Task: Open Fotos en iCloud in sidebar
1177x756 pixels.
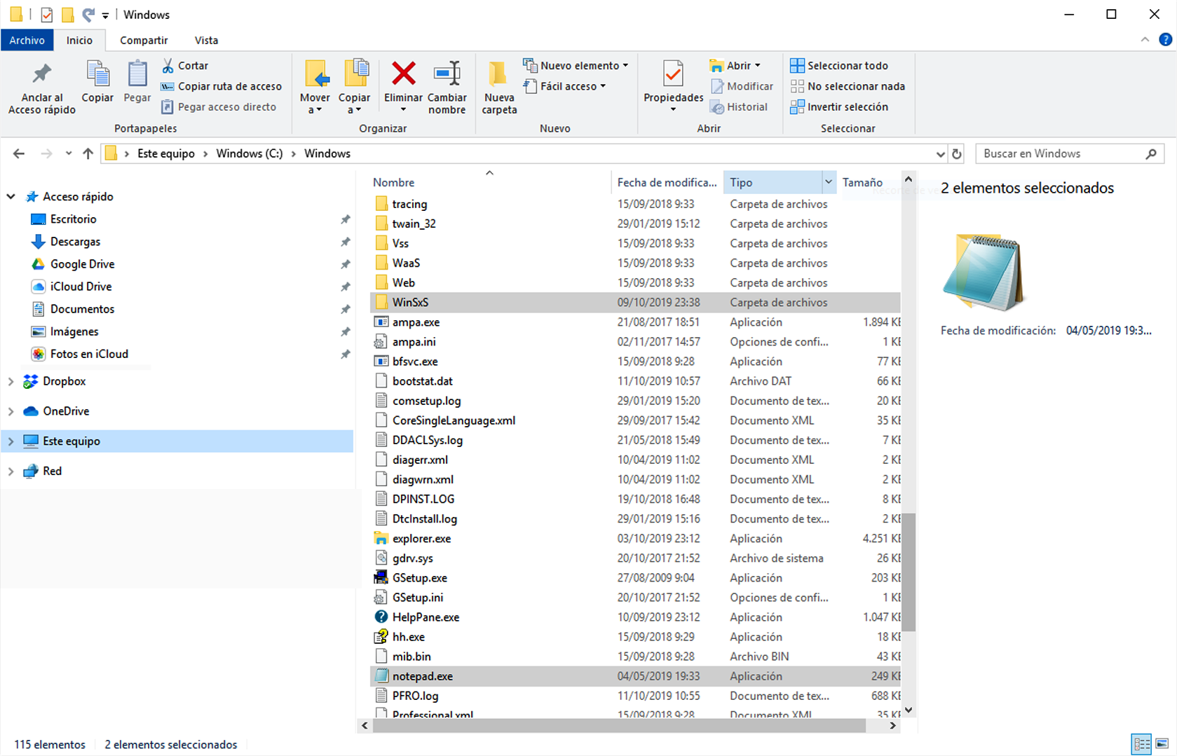Action: point(89,354)
